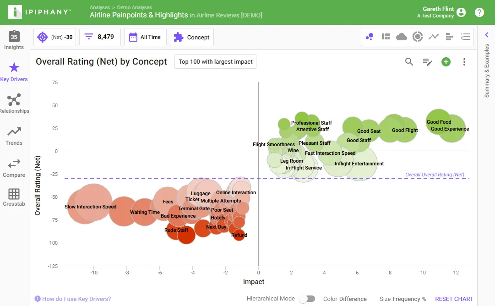Open the numbered list view icon
Viewport: 495px width, 306px height.
(465, 37)
